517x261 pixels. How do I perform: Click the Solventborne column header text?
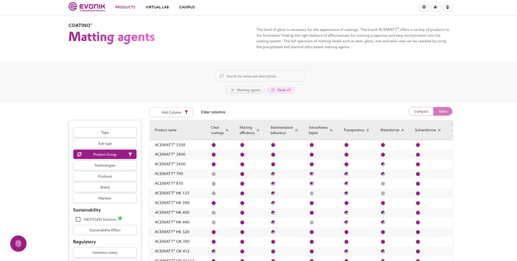click(425, 130)
